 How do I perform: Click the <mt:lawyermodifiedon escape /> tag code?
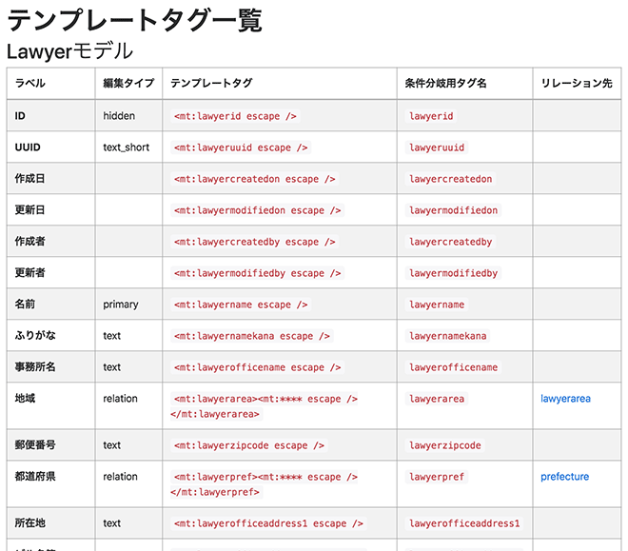pyautogui.click(x=257, y=210)
